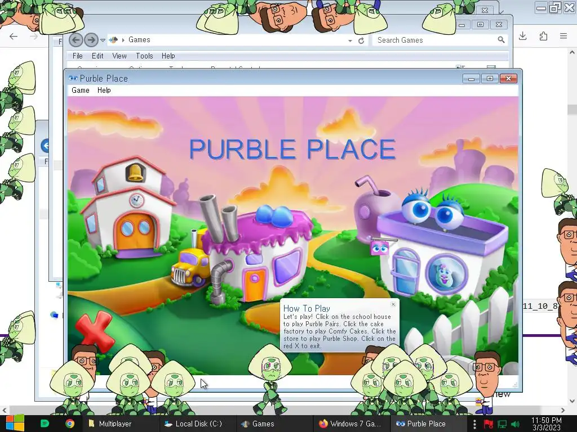Open the Help menu in Purble Place

tap(104, 91)
